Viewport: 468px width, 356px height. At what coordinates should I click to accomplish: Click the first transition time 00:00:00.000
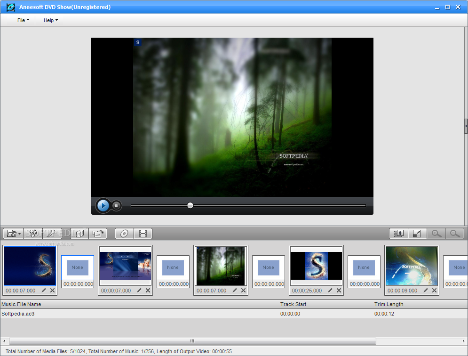click(78, 284)
